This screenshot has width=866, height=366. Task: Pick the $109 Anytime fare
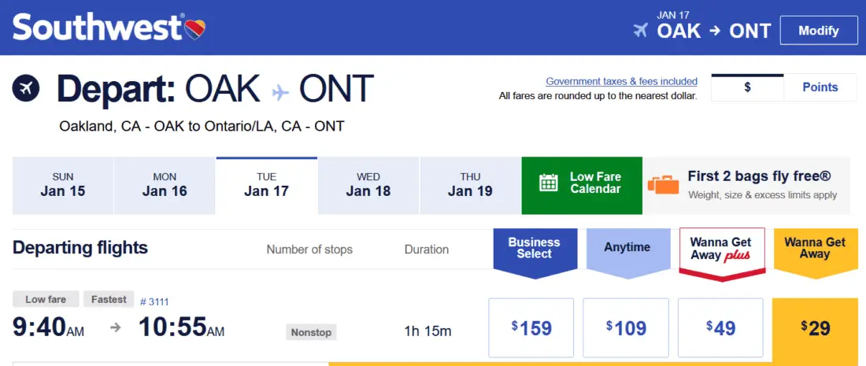click(626, 327)
